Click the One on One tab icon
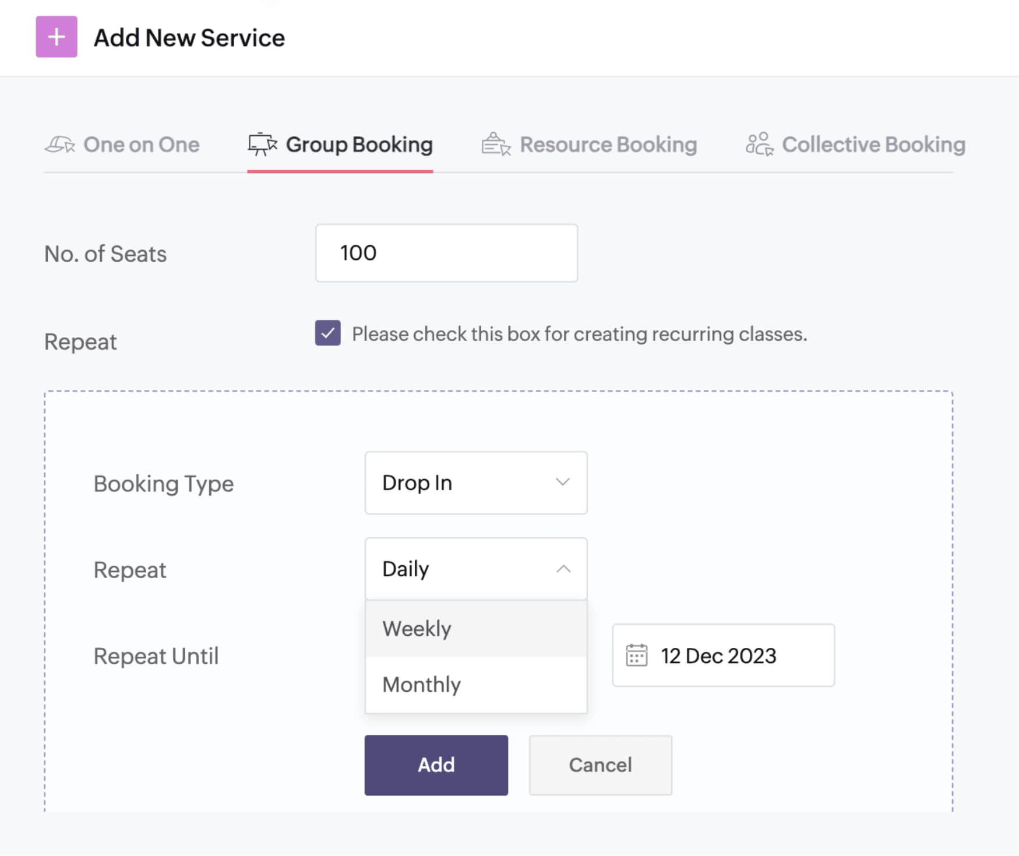1019x856 pixels. (x=60, y=145)
